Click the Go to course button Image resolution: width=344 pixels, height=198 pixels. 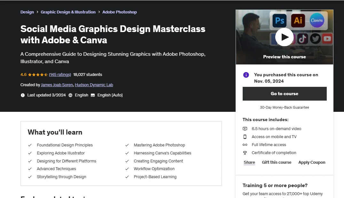coord(285,94)
